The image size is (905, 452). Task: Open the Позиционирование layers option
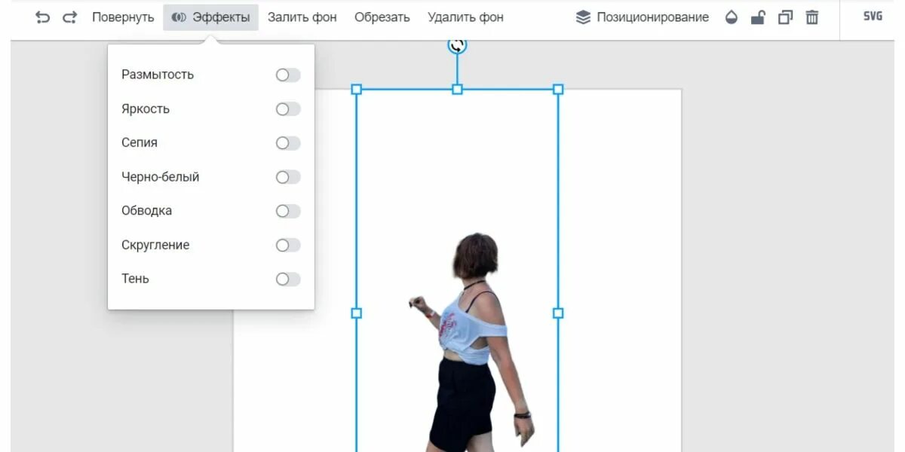click(x=643, y=17)
